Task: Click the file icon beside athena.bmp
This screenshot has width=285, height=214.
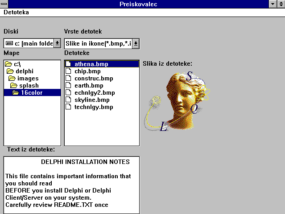Action: pyautogui.click(x=68, y=64)
